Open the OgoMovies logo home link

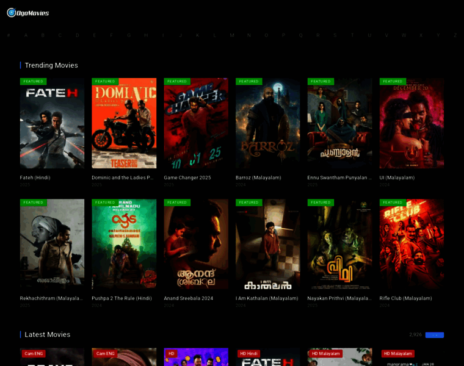point(28,13)
